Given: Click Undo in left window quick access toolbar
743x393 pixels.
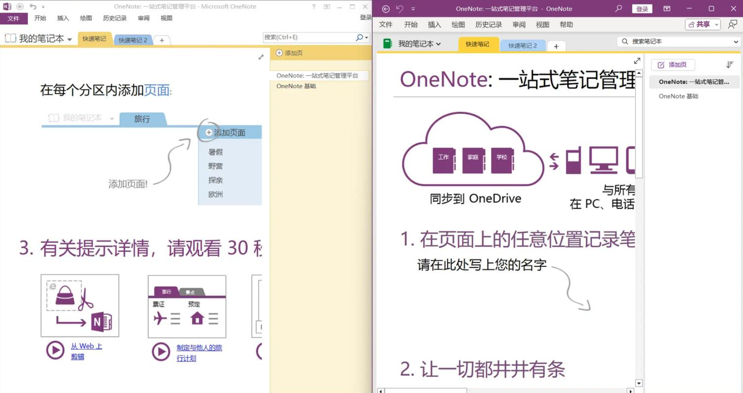Looking at the screenshot, I should pyautogui.click(x=33, y=6).
